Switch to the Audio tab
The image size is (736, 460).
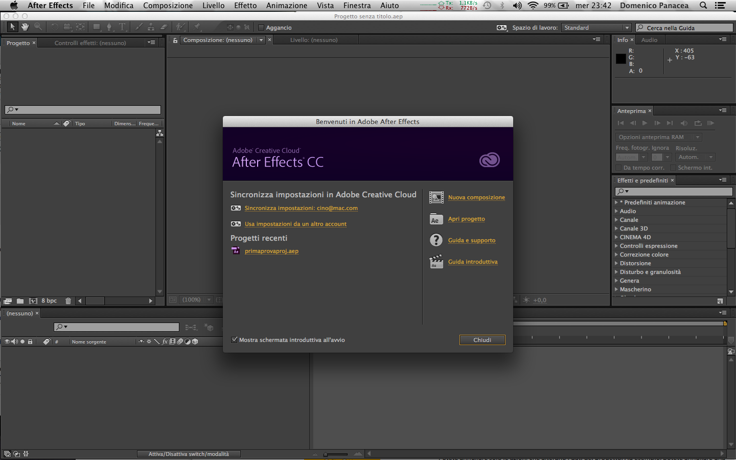[649, 40]
